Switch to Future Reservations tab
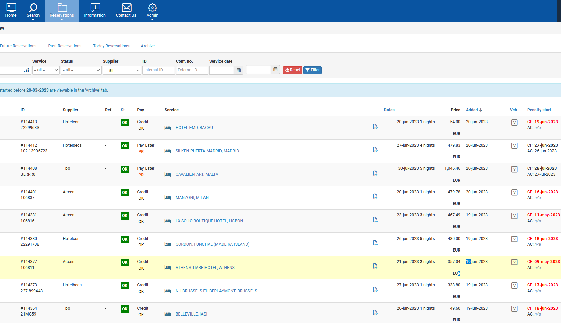The width and height of the screenshot is (561, 323). tap(18, 46)
